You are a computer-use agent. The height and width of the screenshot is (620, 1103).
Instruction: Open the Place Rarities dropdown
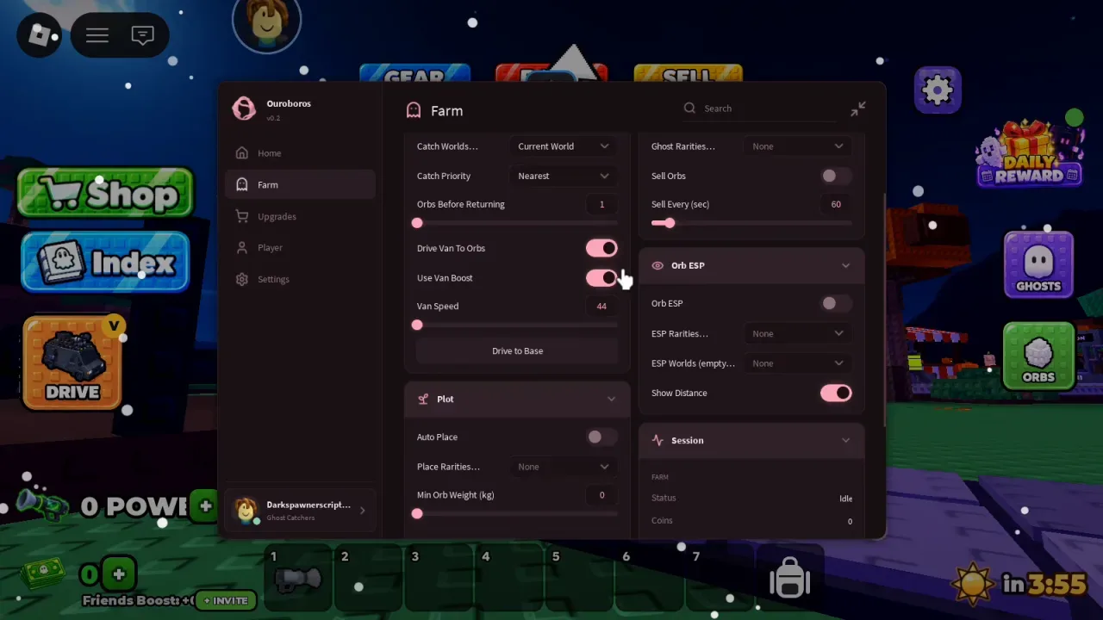tap(564, 467)
